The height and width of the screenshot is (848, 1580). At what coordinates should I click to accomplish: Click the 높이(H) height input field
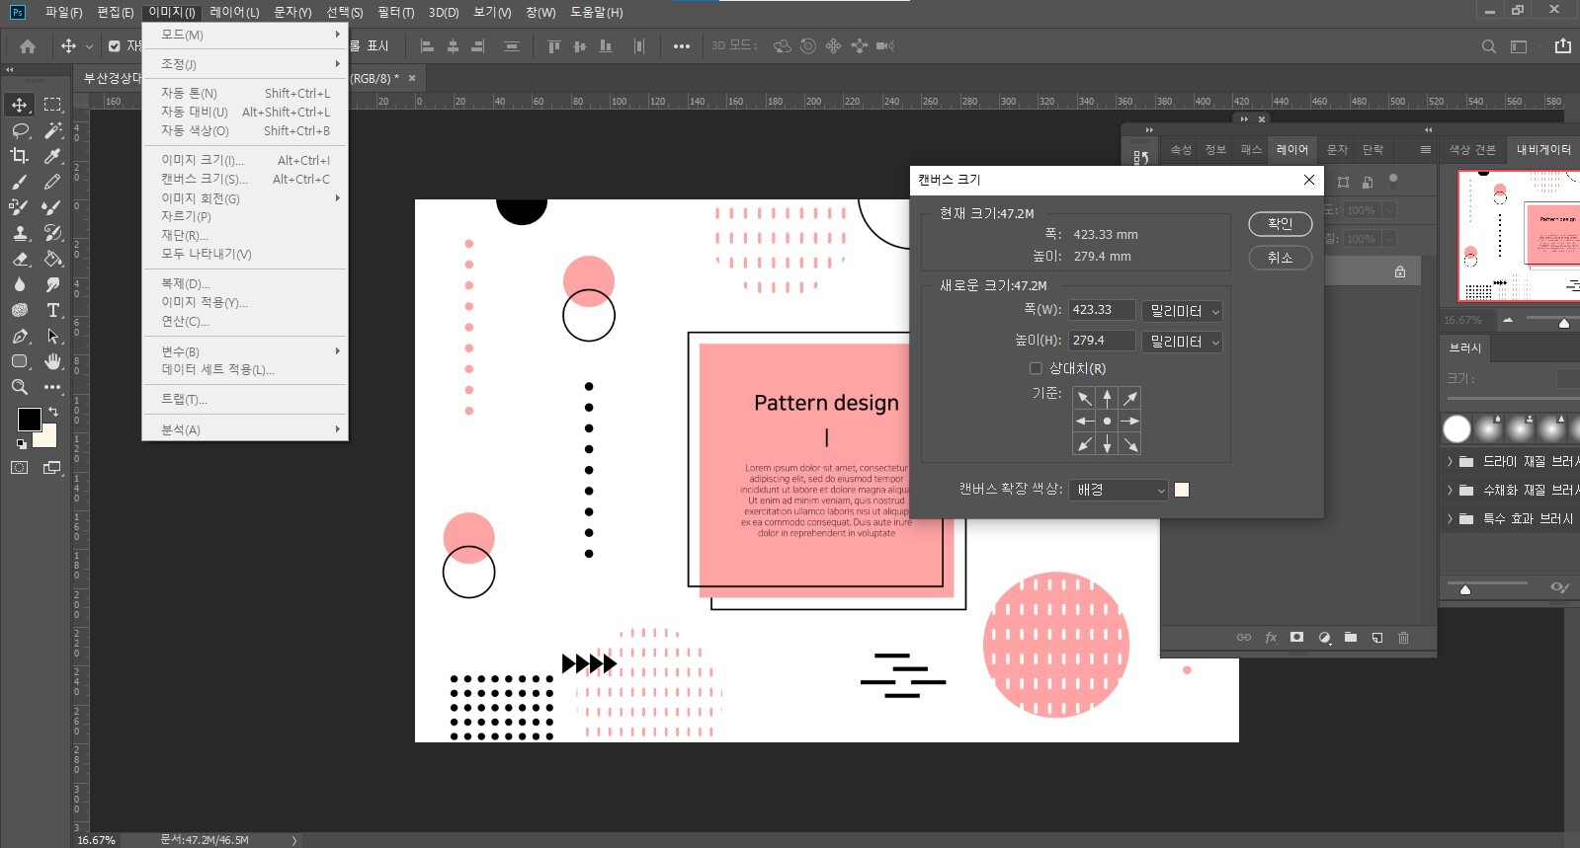coord(1101,341)
